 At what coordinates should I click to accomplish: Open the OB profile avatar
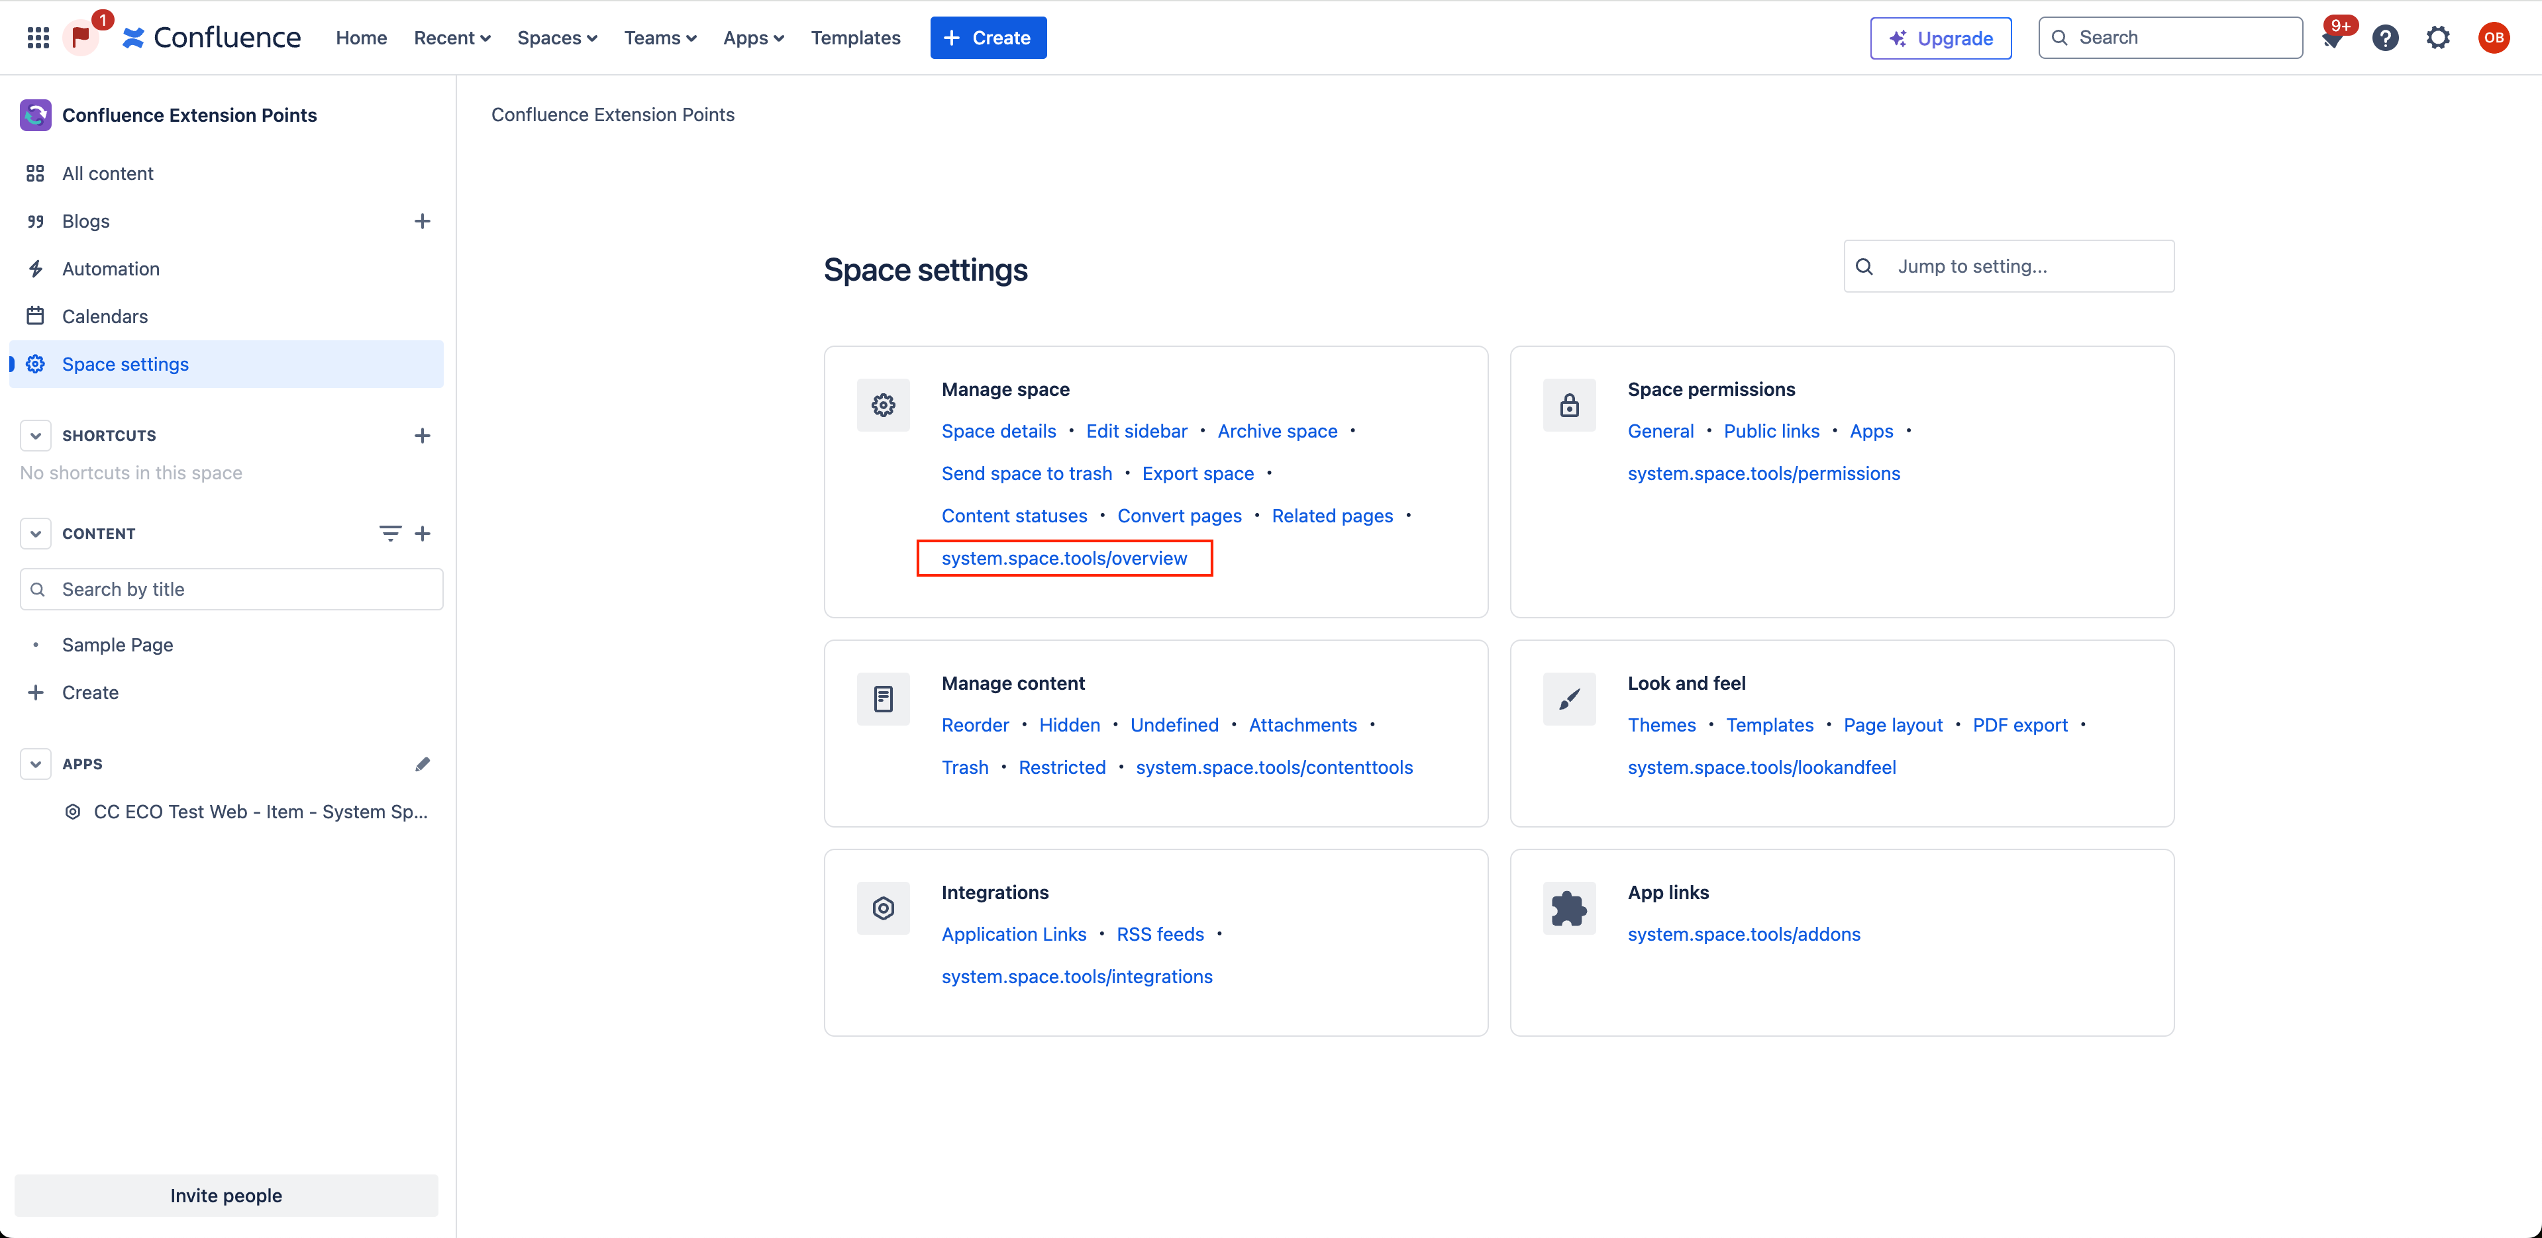pyautogui.click(x=2493, y=38)
